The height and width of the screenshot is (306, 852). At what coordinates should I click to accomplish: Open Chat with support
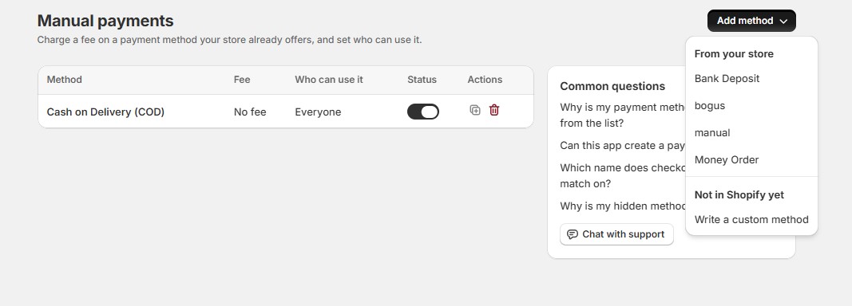[x=616, y=234]
